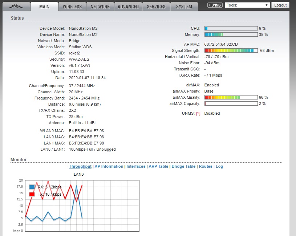Switch to the SYSTEM tab
296x236 pixels.
(x=184, y=7)
